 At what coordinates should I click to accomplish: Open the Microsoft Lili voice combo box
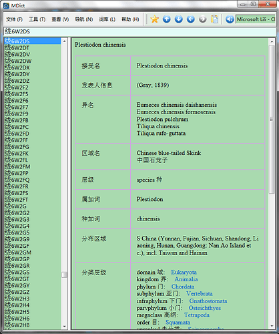point(256,19)
